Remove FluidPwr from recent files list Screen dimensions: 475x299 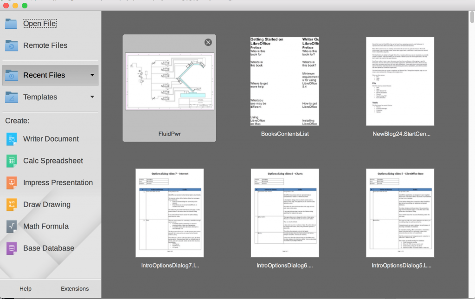208,42
